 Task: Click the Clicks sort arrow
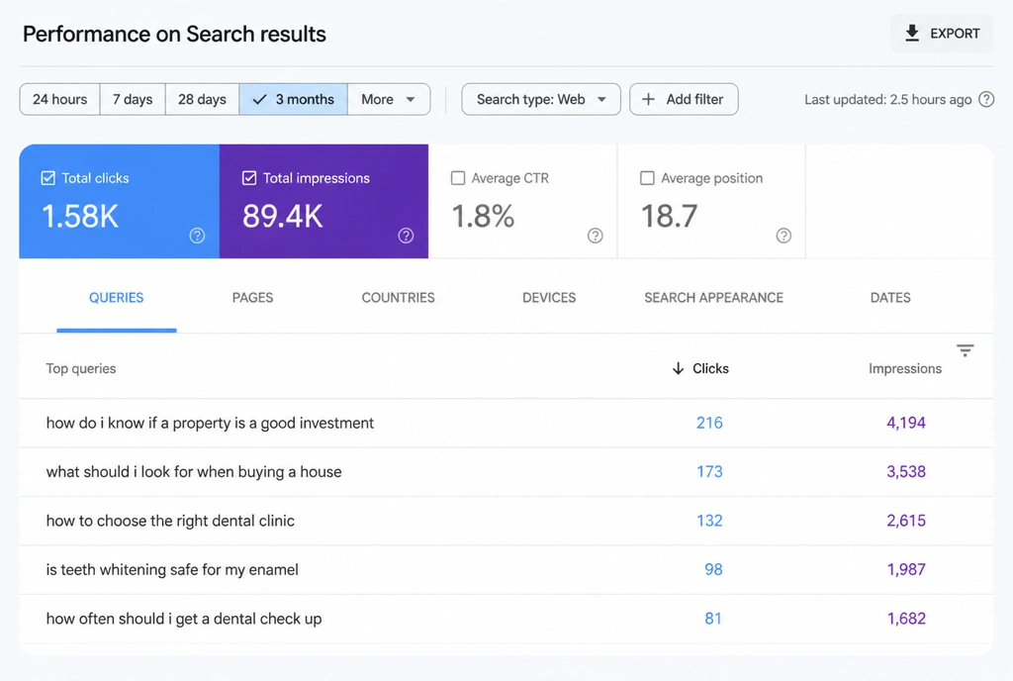678,368
